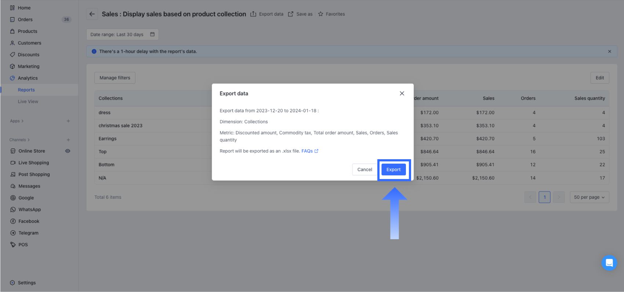Screen dimensions: 624x292
Task: Click the Edit button
Action: pos(600,78)
